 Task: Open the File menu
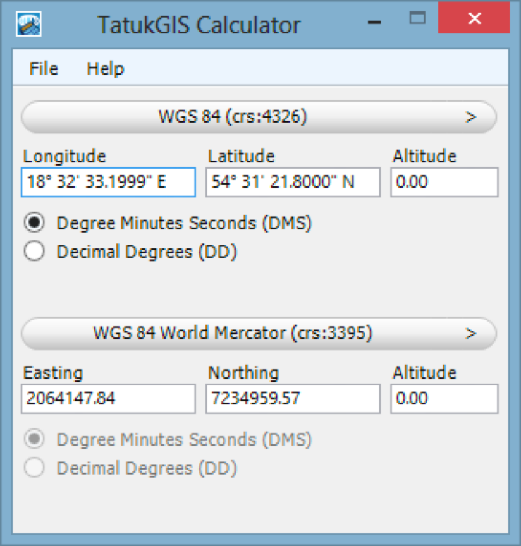pyautogui.click(x=44, y=68)
